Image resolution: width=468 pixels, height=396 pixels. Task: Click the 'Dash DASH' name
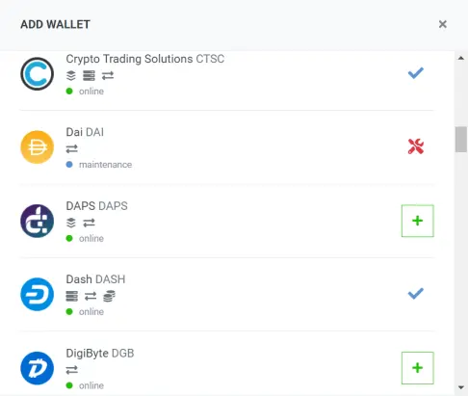95,279
